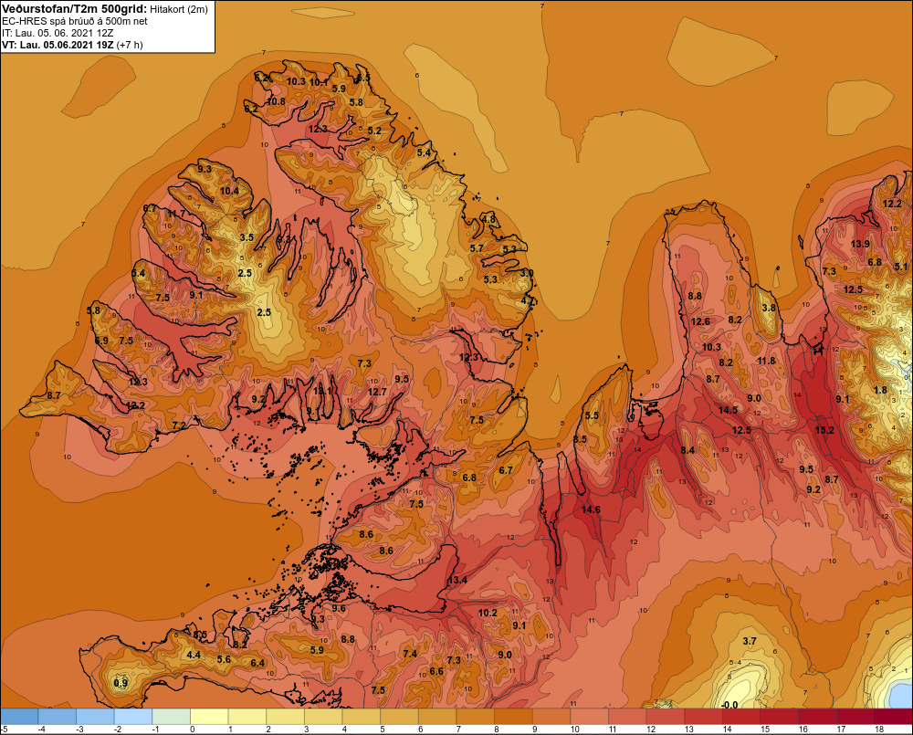Click the legend label '-5'
This screenshot has width=913, height=735.
(4, 730)
